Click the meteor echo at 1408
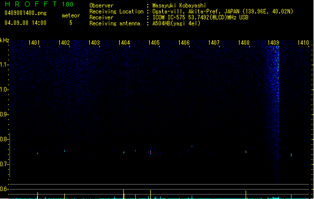Image resolution: width=314 pixels, height=199 pixels. (246, 152)
